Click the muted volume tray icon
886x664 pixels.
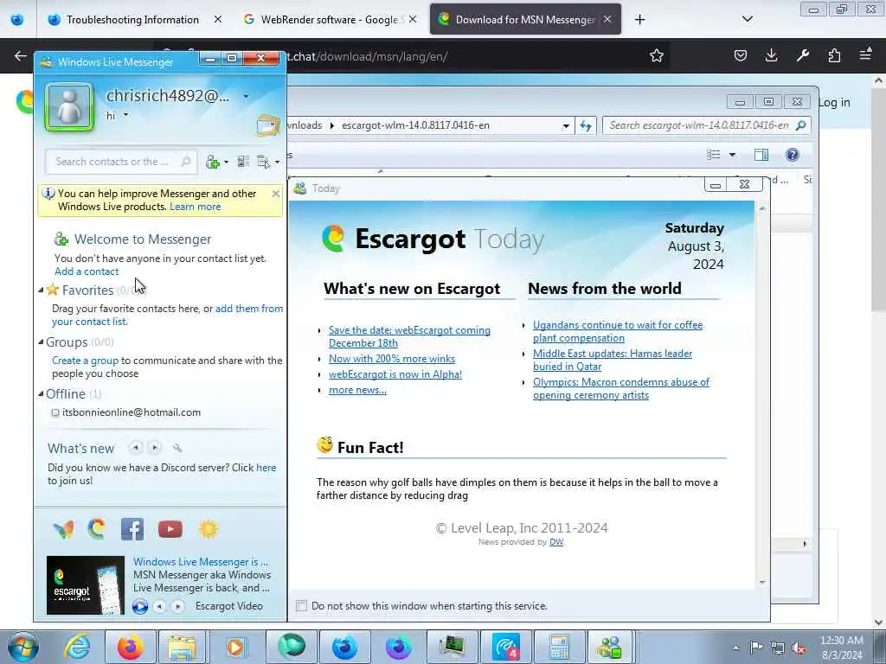tap(799, 648)
